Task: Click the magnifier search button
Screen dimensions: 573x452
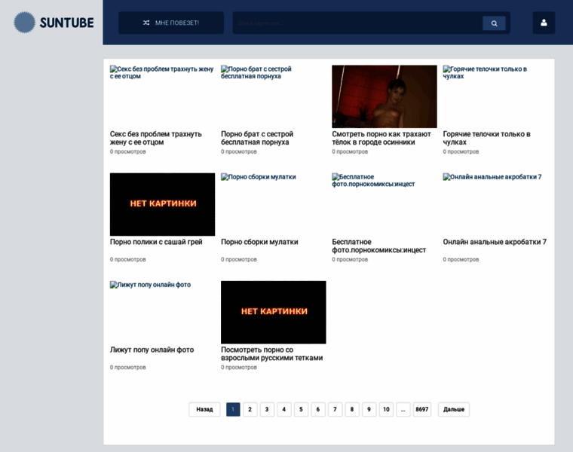Action: tap(494, 23)
